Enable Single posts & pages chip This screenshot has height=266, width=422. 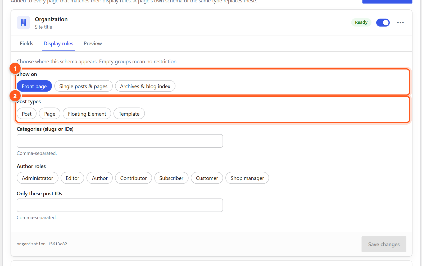83,86
